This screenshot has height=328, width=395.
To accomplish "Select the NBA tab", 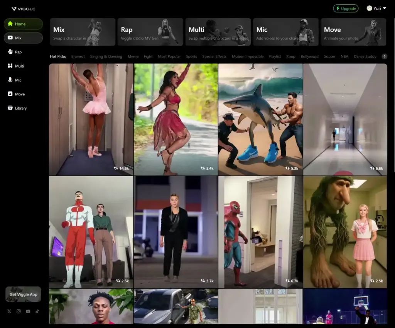I will [344, 56].
